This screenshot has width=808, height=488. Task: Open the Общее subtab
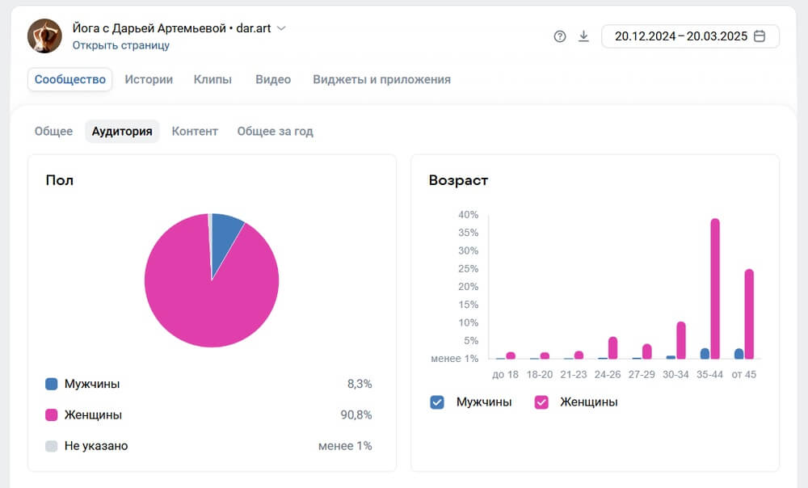coord(53,132)
